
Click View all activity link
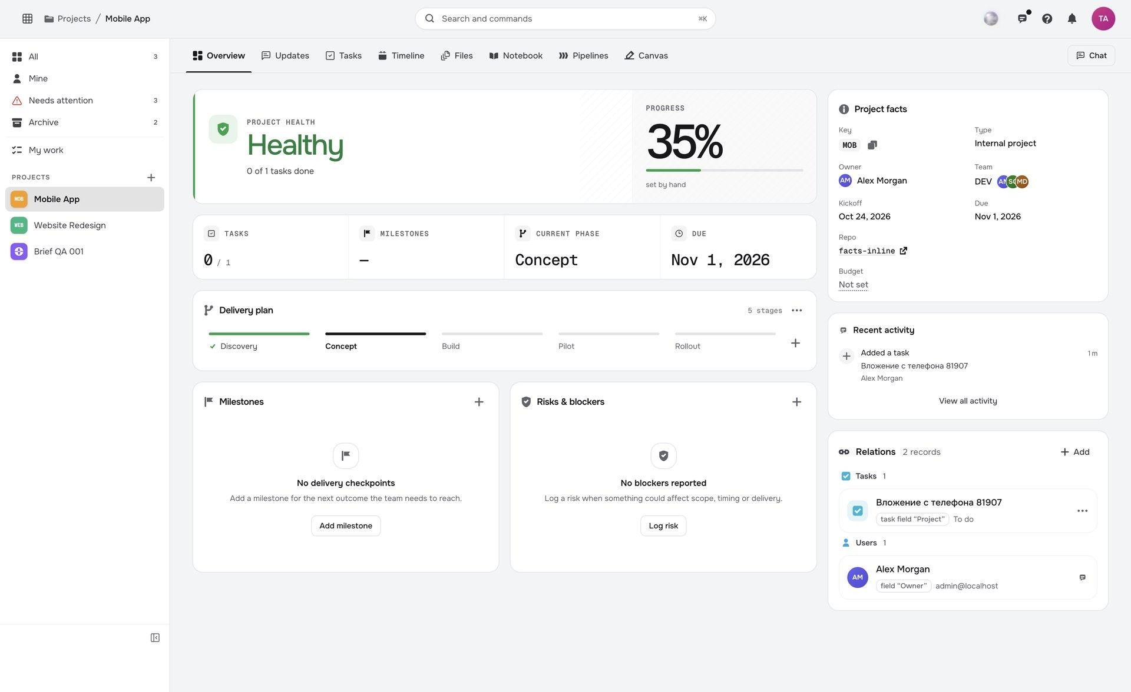[968, 401]
